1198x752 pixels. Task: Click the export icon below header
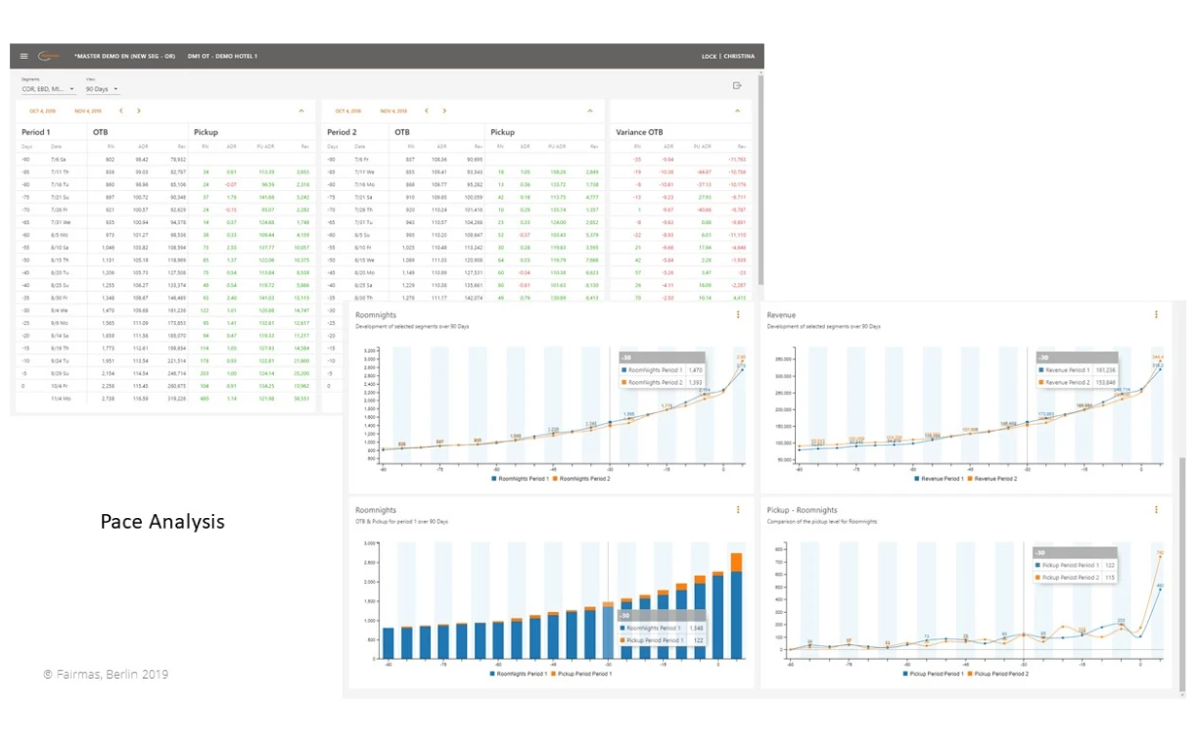coord(737,86)
